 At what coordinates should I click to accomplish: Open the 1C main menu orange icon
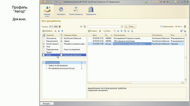[x=42, y=2]
